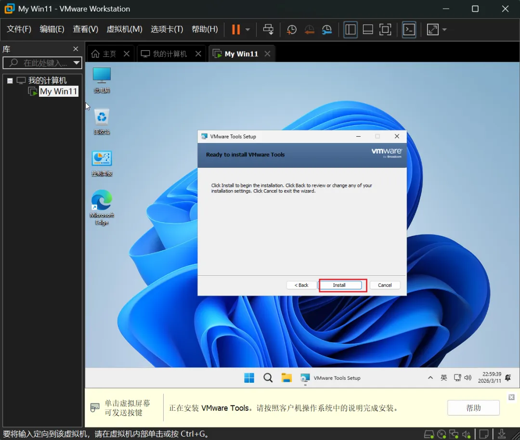Viewport: 520px width, 440px height.
Task: Open the 帮助(H) menu
Action: point(205,29)
